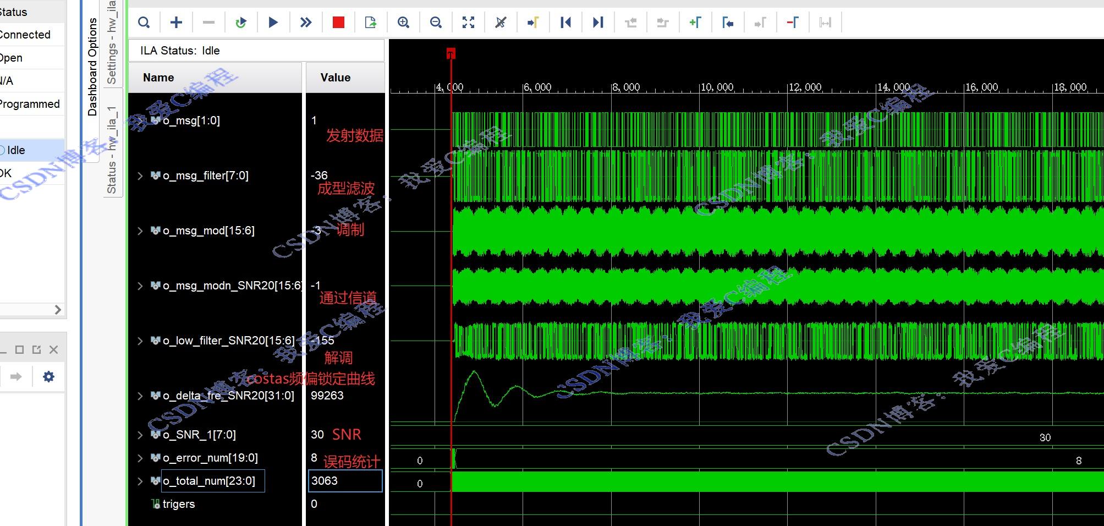Open the Dashboard Options side tab
This screenshot has width=1104, height=526.
92,67
